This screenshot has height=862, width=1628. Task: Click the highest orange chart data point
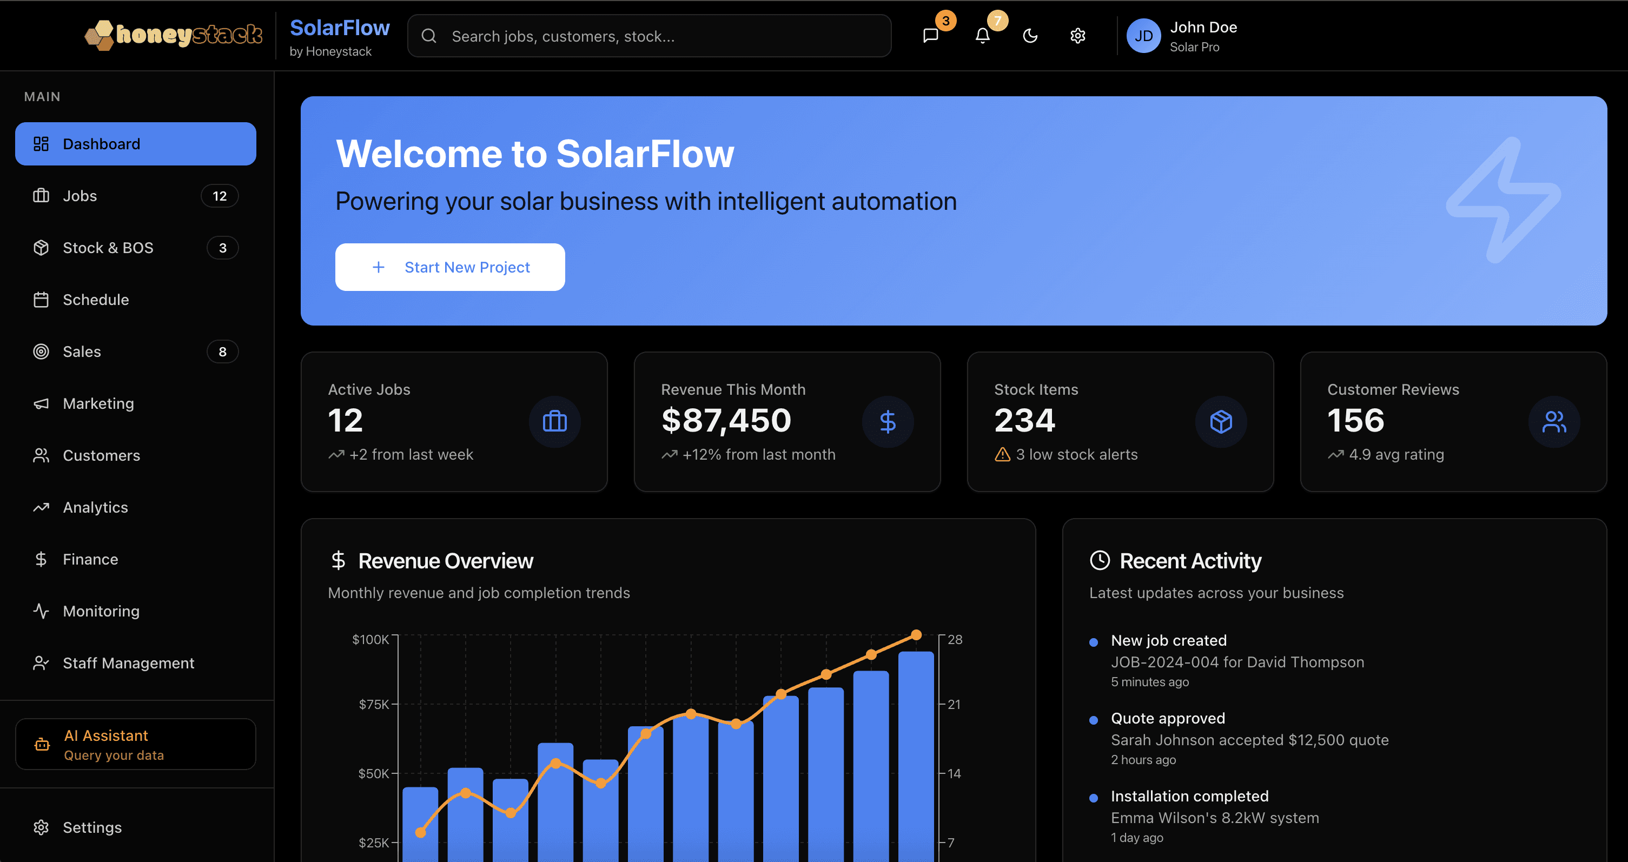tap(916, 634)
